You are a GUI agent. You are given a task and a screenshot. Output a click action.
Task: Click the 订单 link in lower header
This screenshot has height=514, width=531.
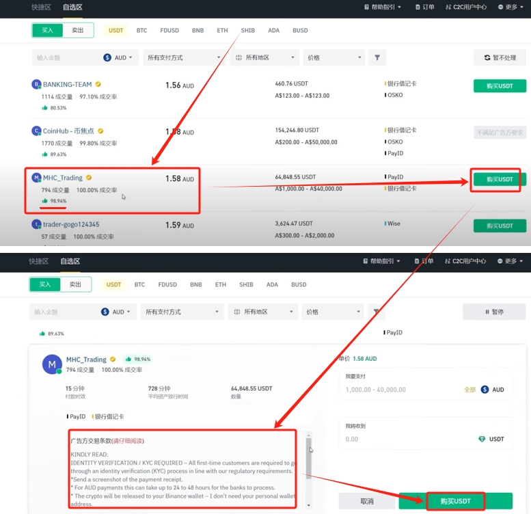pyautogui.click(x=424, y=261)
